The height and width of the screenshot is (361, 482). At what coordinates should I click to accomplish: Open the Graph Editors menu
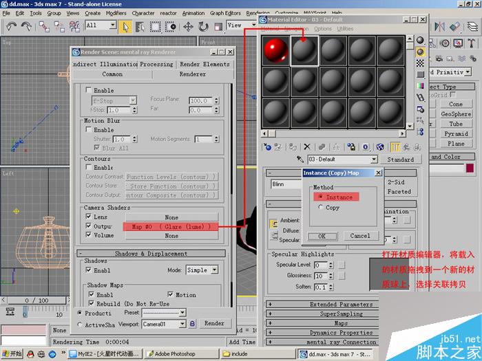point(225,13)
